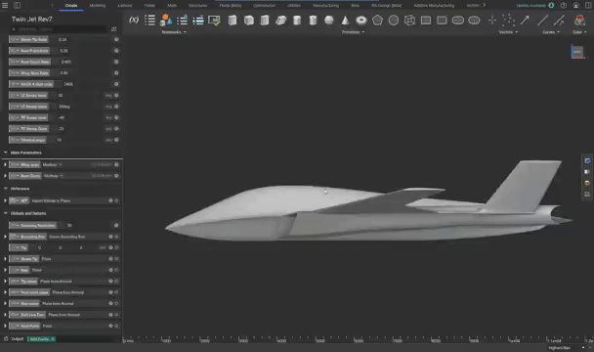The width and height of the screenshot is (594, 352).
Task: Select the torus primitive icon
Action: point(361,21)
